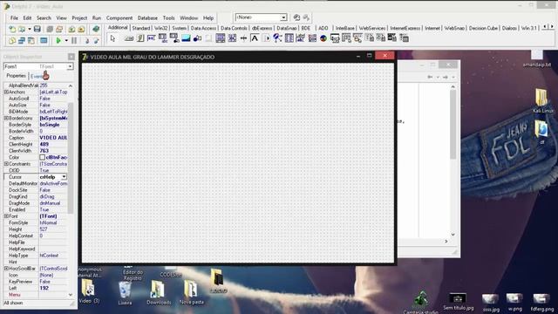The width and height of the screenshot is (558, 314).
Task: Click the Open file toolbar icon
Action: (22, 29)
